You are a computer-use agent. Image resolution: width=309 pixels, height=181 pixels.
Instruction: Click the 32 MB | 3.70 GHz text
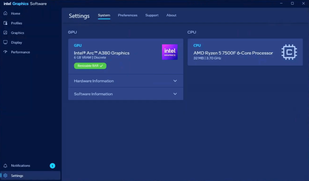[x=207, y=58]
